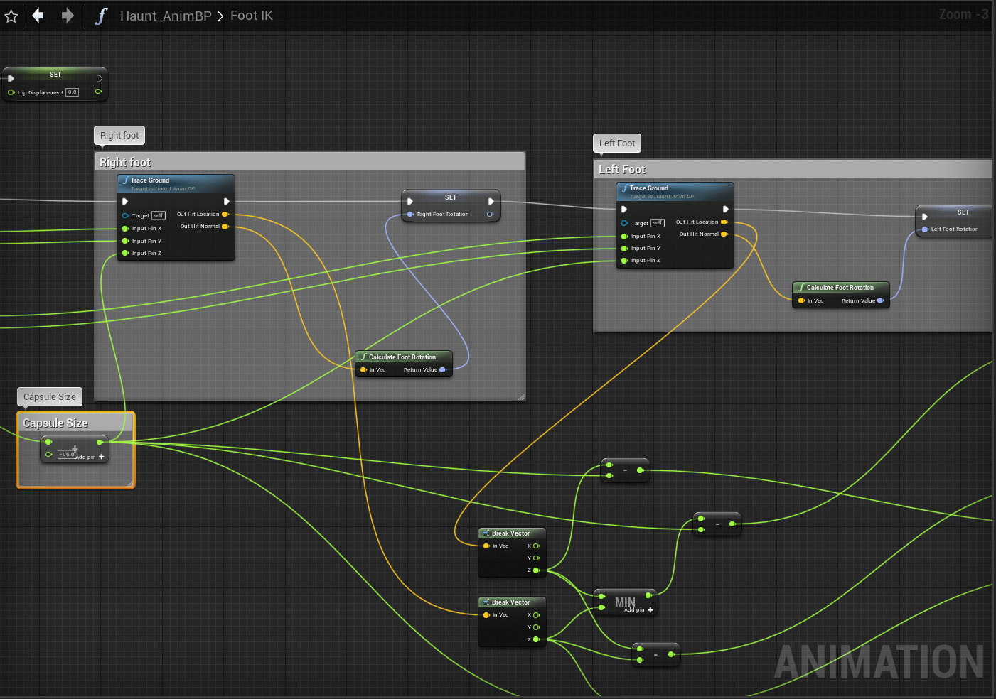The width and height of the screenshot is (996, 699).
Task: Select the Right foot comment bubble
Action: (x=119, y=136)
